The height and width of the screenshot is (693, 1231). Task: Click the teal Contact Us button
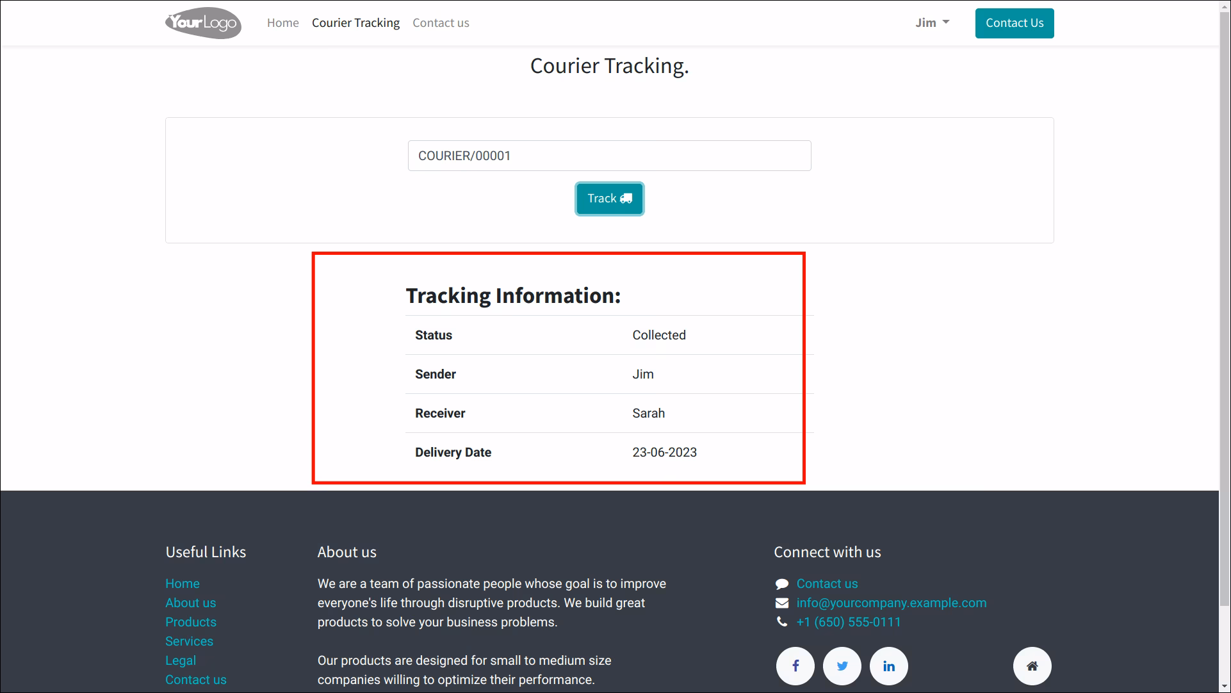pos(1015,23)
